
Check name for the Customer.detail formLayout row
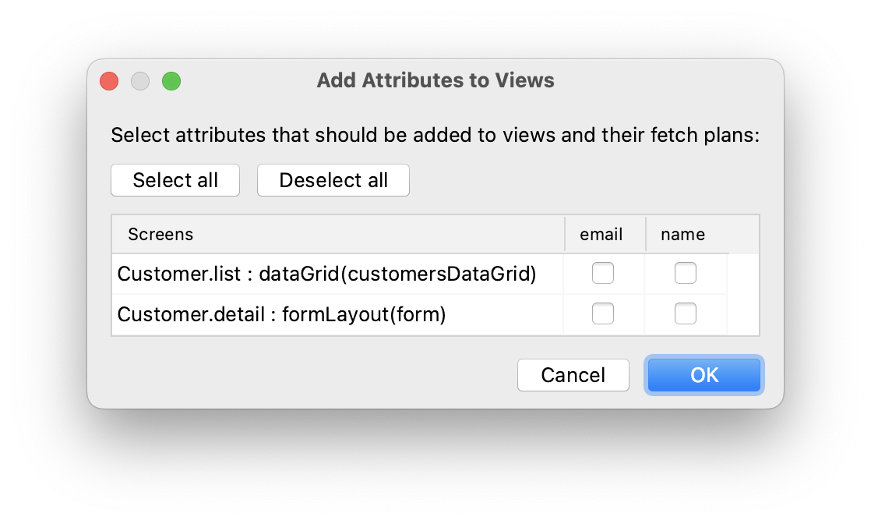pyautogui.click(x=685, y=313)
